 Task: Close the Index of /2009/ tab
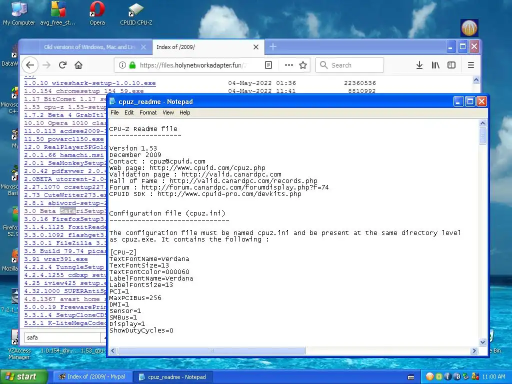tap(256, 47)
